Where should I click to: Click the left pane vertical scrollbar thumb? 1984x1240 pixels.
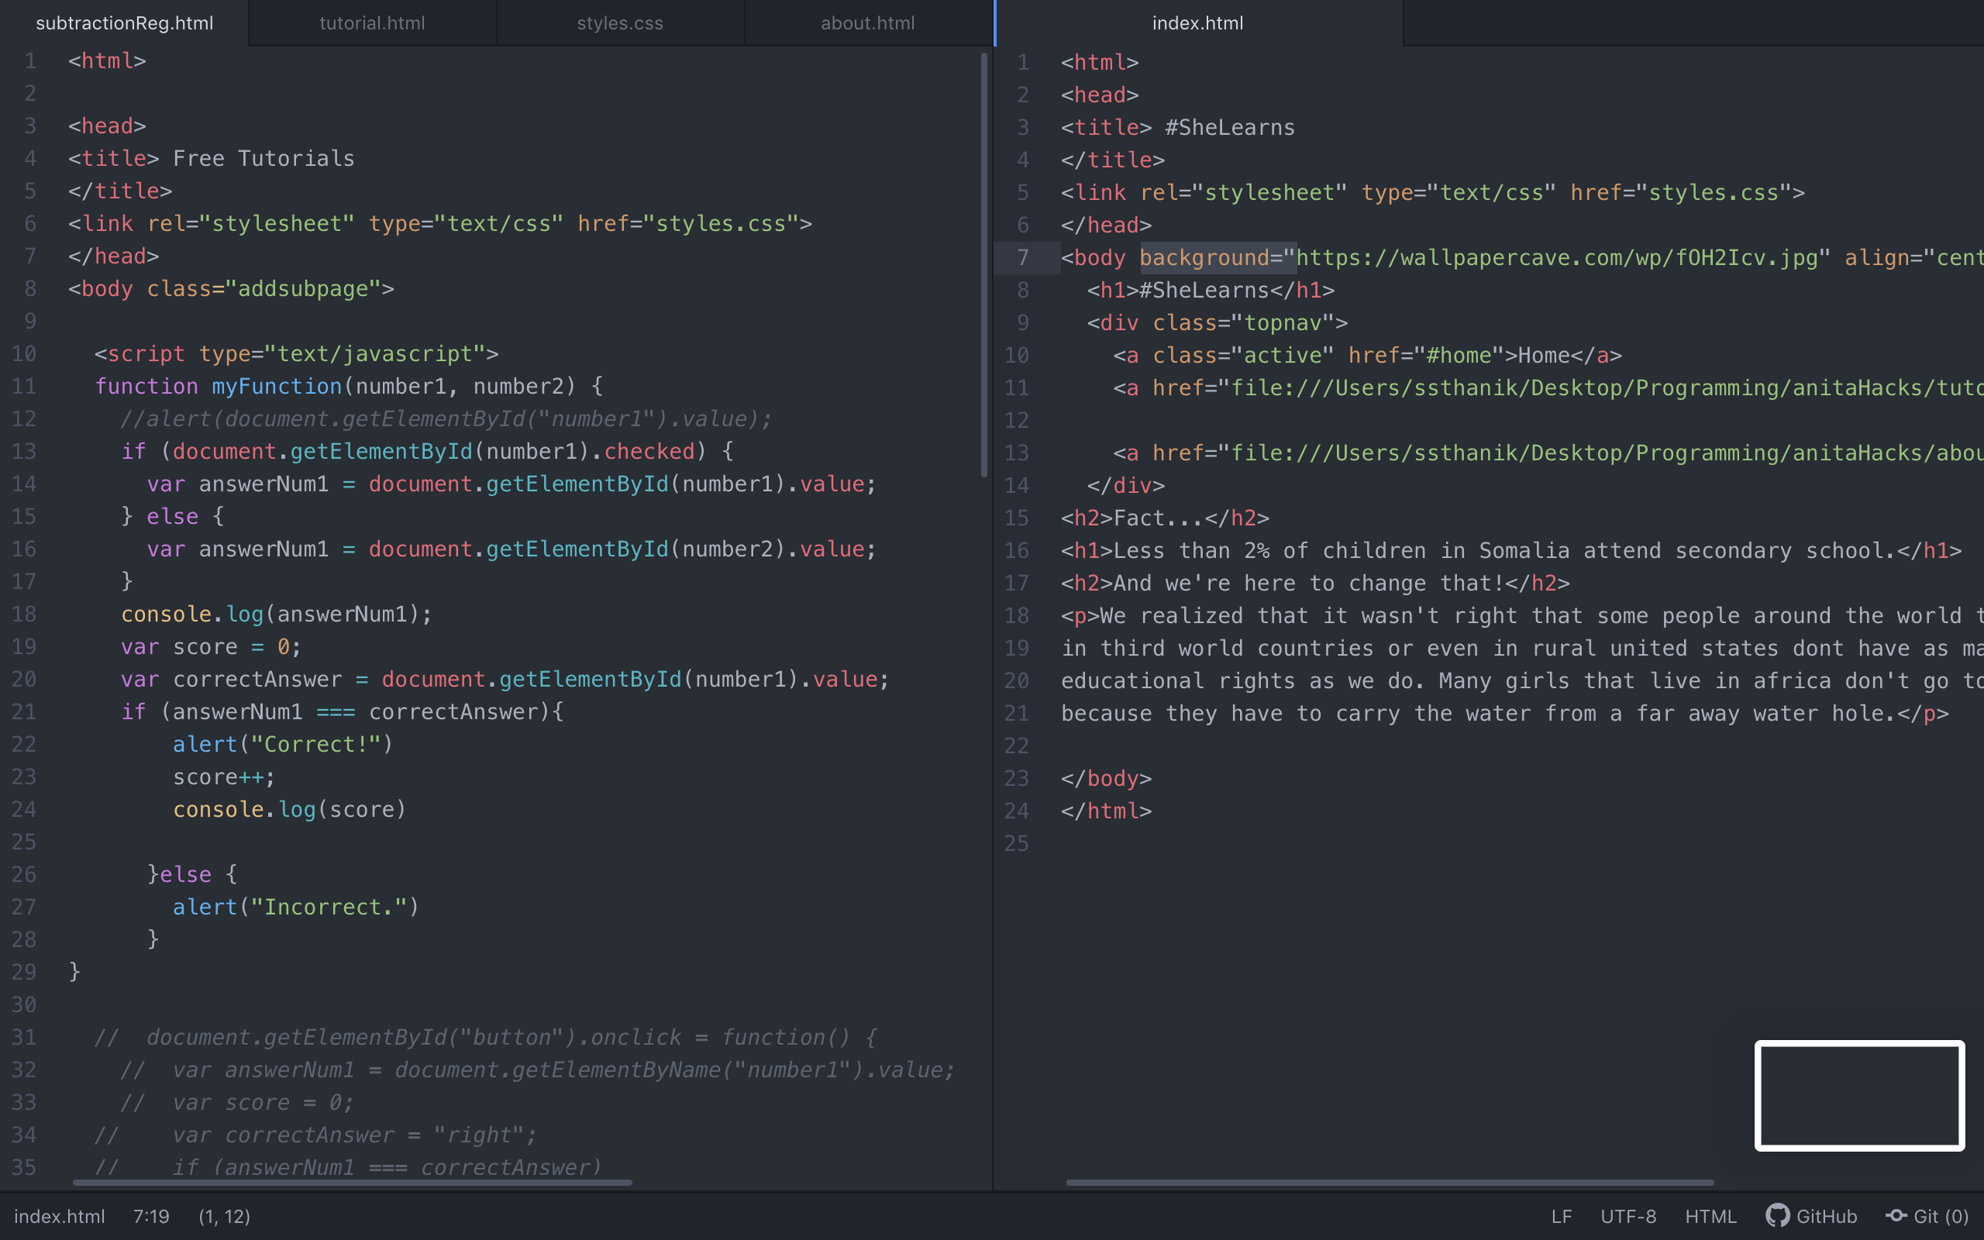[983, 263]
